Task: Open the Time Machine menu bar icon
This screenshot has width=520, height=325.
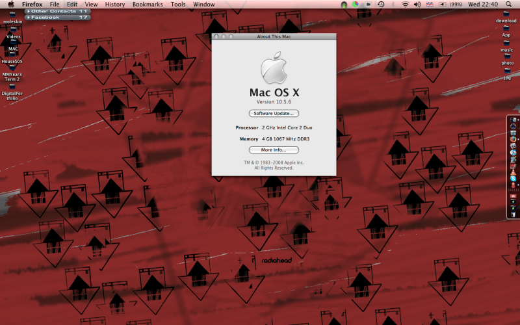Action: [381, 5]
